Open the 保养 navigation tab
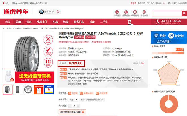This screenshot has width=187, height=116. (x=29, y=22)
